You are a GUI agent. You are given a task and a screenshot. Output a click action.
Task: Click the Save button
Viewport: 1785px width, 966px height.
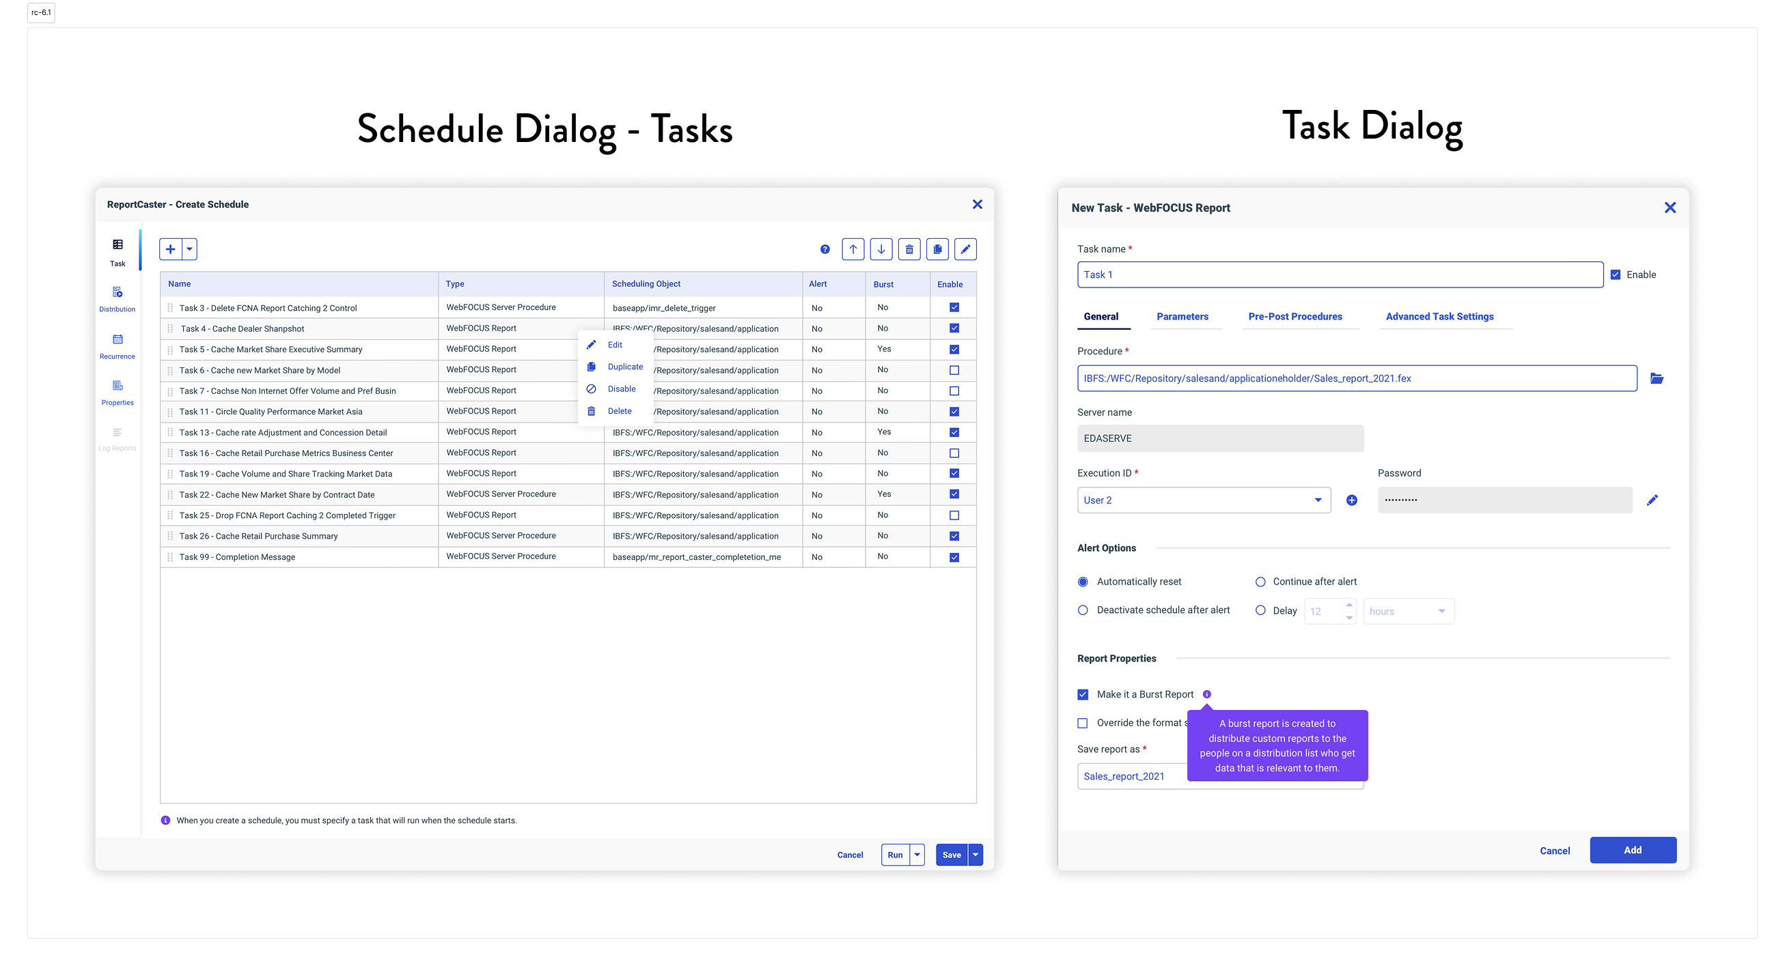[x=952, y=855]
